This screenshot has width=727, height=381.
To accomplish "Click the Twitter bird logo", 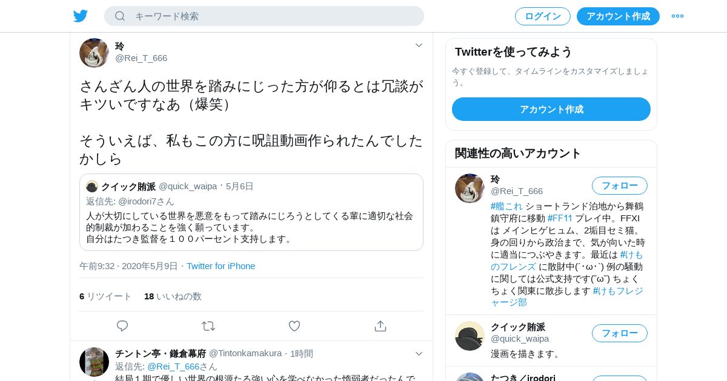I will 81,16.
